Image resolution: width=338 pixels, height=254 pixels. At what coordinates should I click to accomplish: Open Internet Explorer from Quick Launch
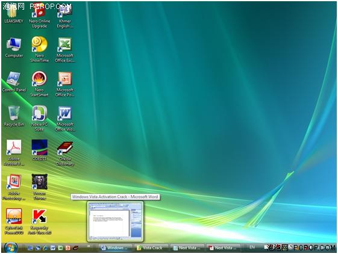point(45,248)
